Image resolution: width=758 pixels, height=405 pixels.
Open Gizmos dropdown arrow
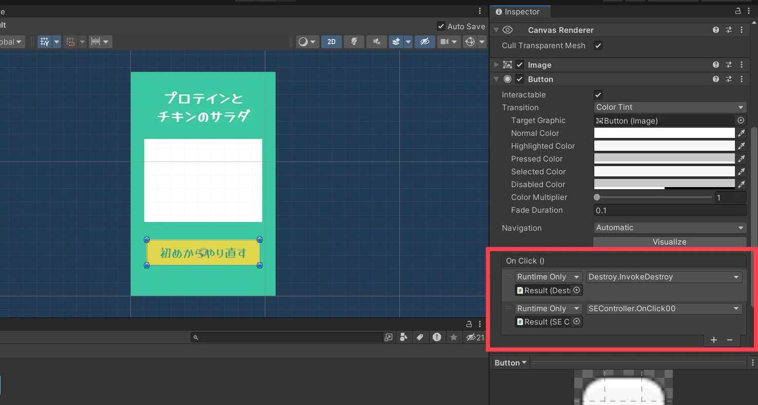coord(481,42)
